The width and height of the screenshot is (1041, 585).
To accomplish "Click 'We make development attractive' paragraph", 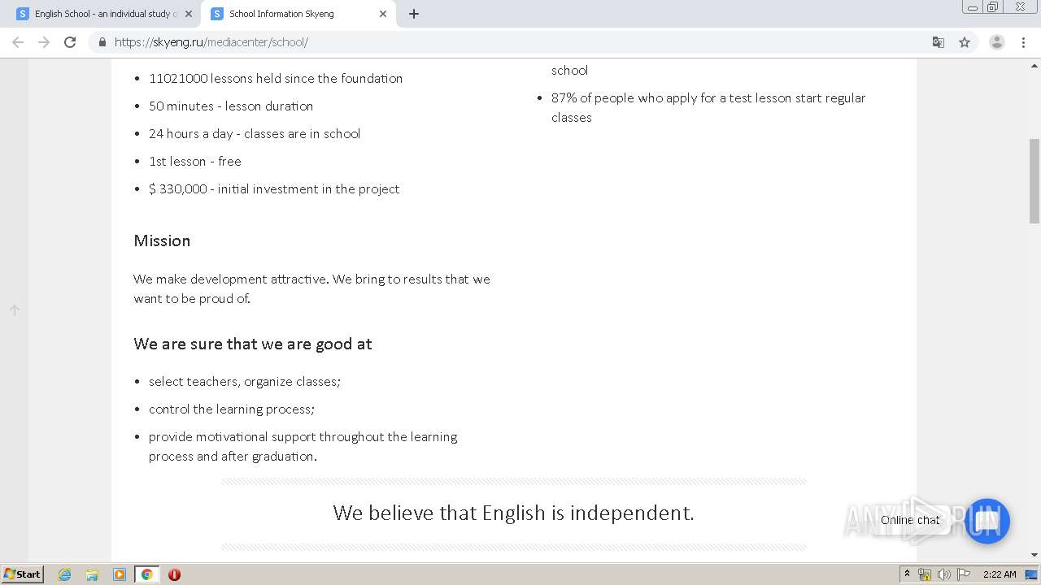I will click(x=311, y=288).
